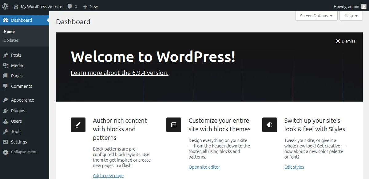
Task: Click the Users person icon
Action: [6, 121]
